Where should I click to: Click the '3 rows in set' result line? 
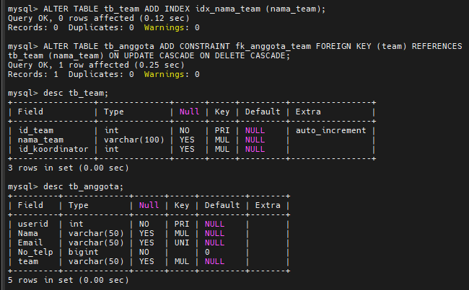69,168
